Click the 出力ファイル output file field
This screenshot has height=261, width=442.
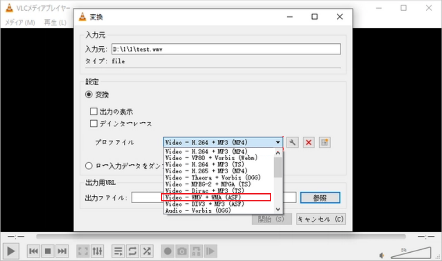point(214,198)
